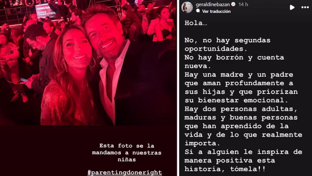The image size is (312, 176).
Task: Click the speech bubble translation icon
Action: tap(198, 11)
